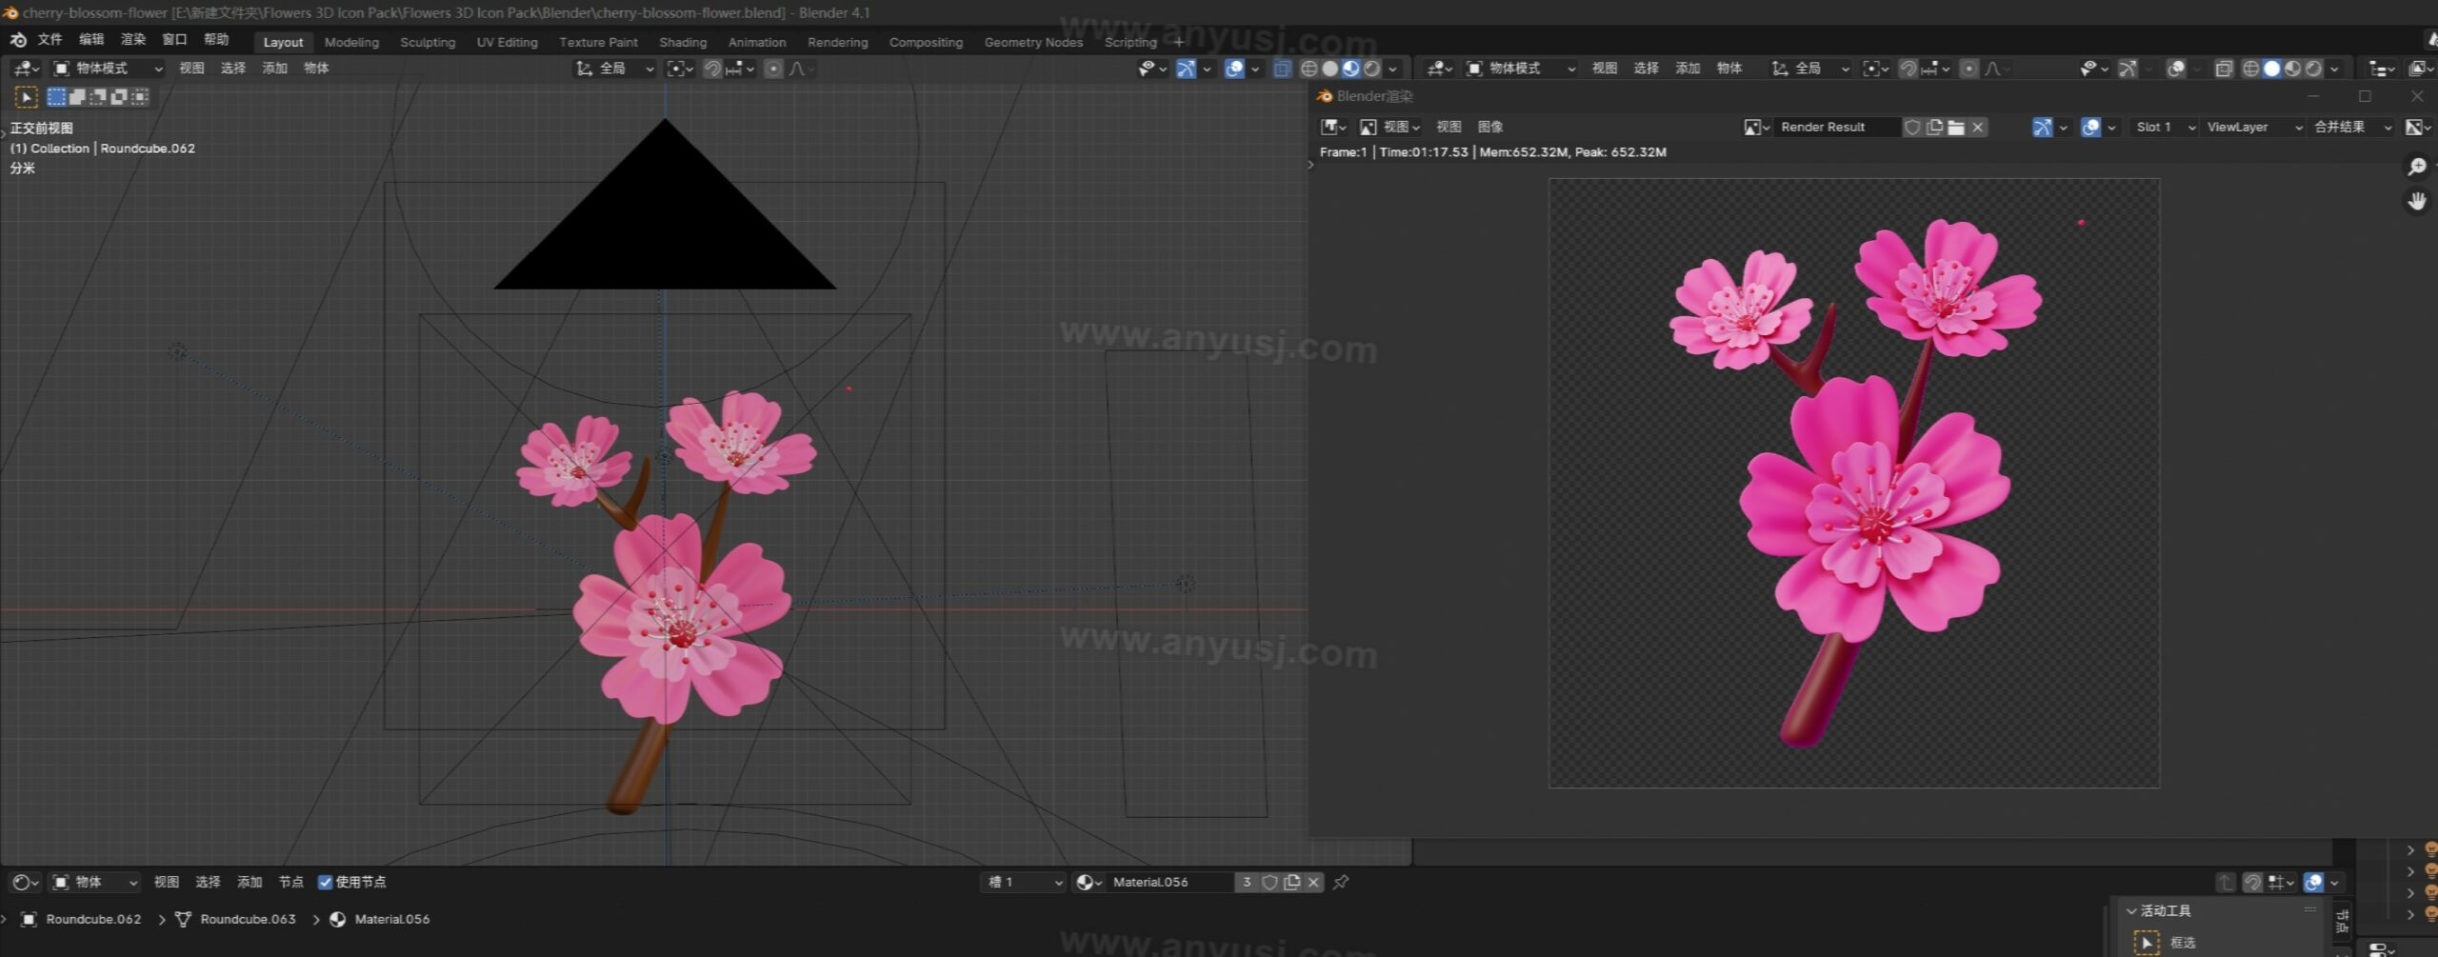Switch to the Compositing workspace tab
This screenshot has height=957, width=2438.
click(x=926, y=43)
